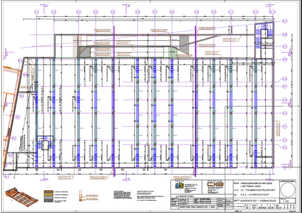This screenshot has width=302, height=213.
Task: Select the B1 grid axis bubble
Action: coord(7,177)
